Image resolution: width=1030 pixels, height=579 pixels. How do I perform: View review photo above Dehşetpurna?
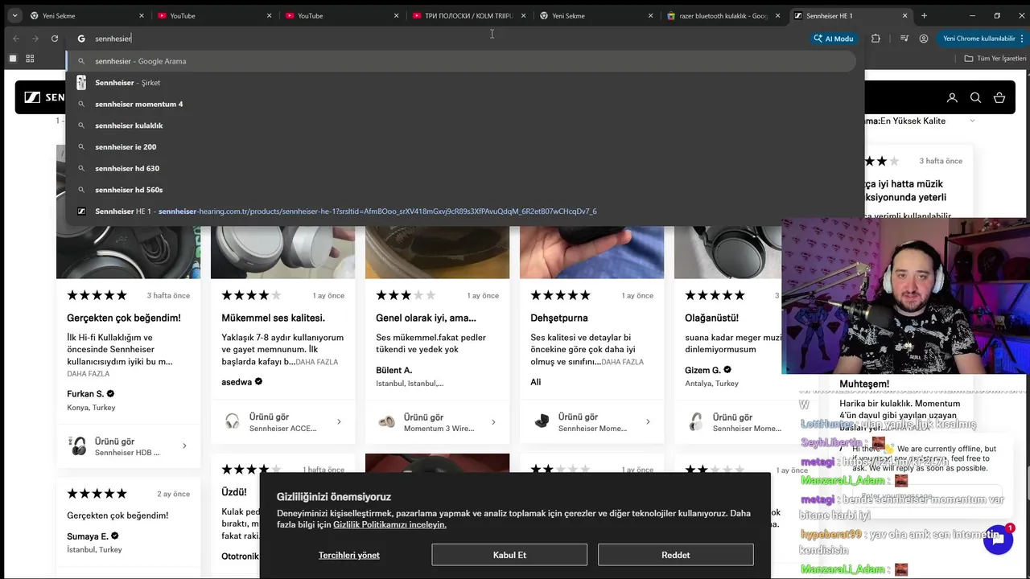pyautogui.click(x=591, y=253)
